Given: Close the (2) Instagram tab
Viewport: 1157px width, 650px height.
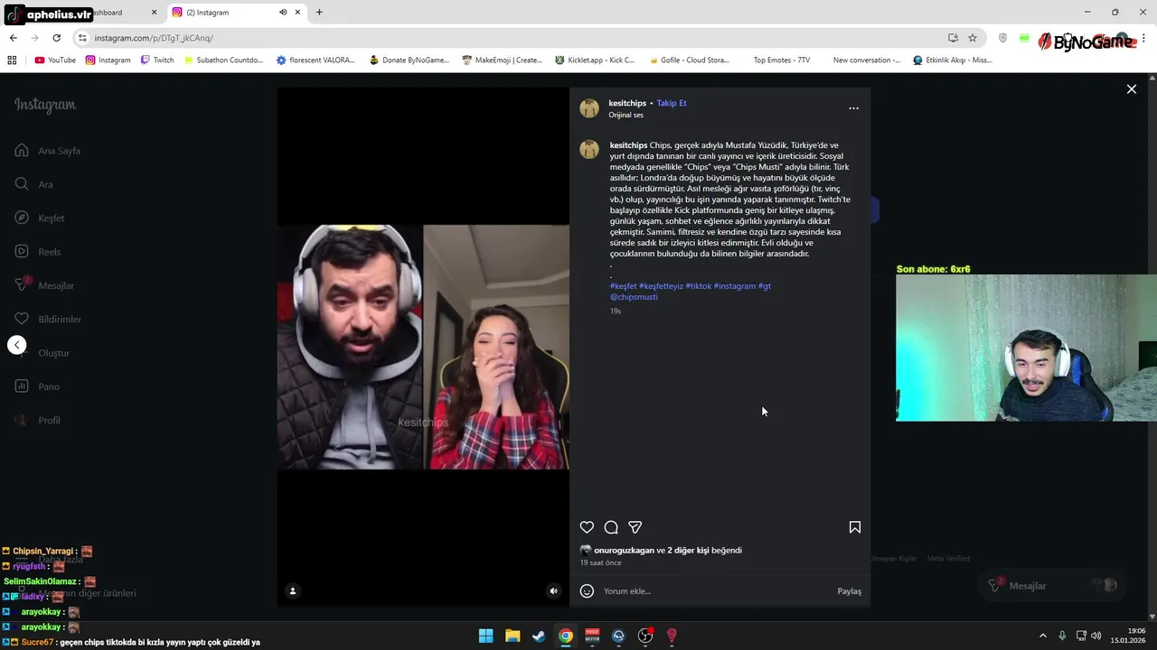Looking at the screenshot, I should pos(297,13).
